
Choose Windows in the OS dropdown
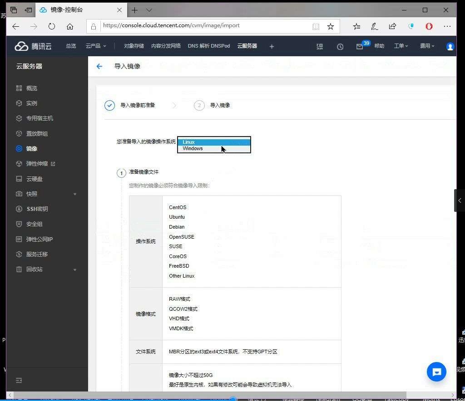[x=214, y=148]
